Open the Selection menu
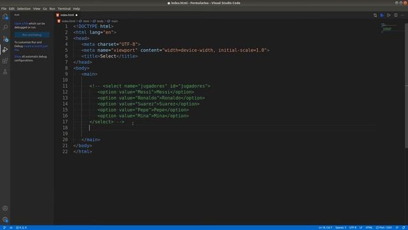This screenshot has width=408, height=230. click(24, 8)
